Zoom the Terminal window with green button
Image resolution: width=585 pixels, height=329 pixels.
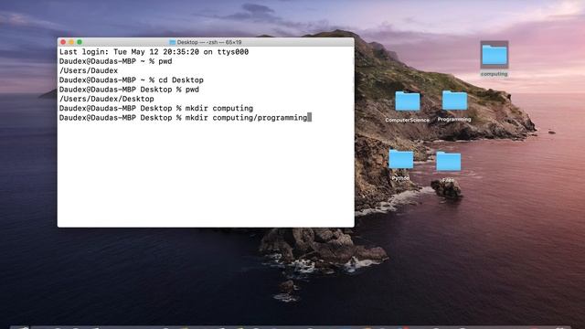click(x=80, y=42)
